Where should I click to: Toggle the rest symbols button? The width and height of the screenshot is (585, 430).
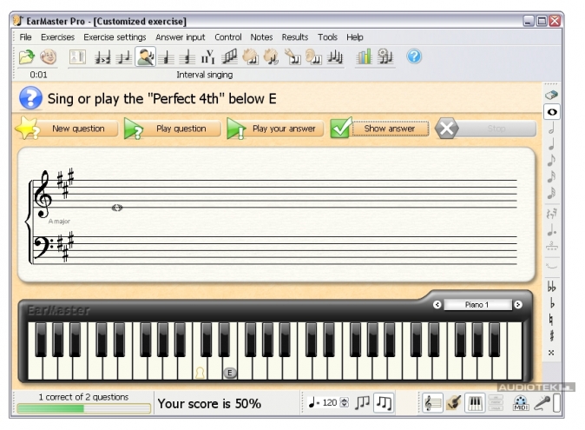click(551, 214)
